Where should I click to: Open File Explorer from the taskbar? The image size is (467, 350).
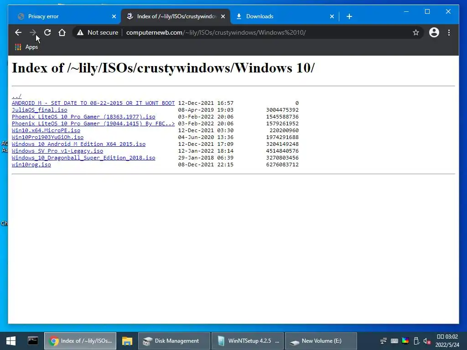(127, 341)
